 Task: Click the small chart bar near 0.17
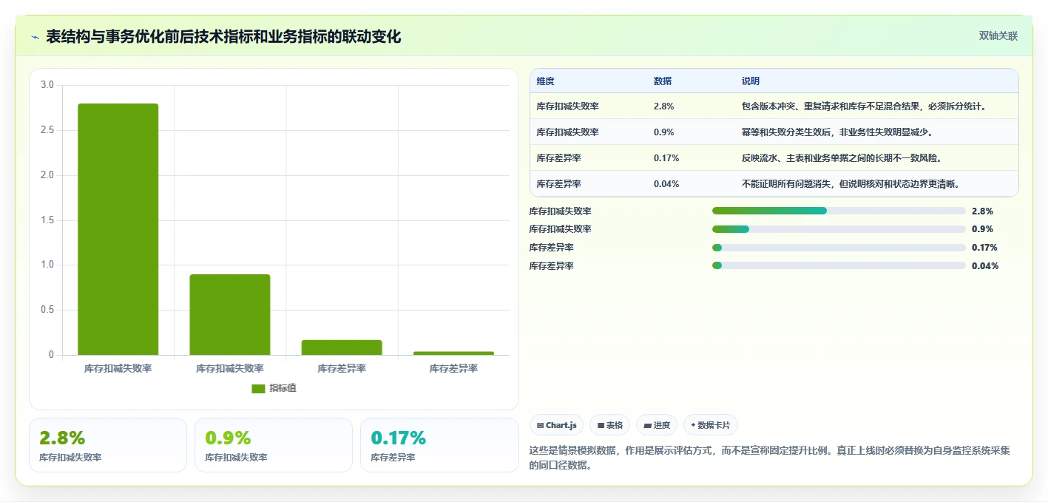[342, 347]
